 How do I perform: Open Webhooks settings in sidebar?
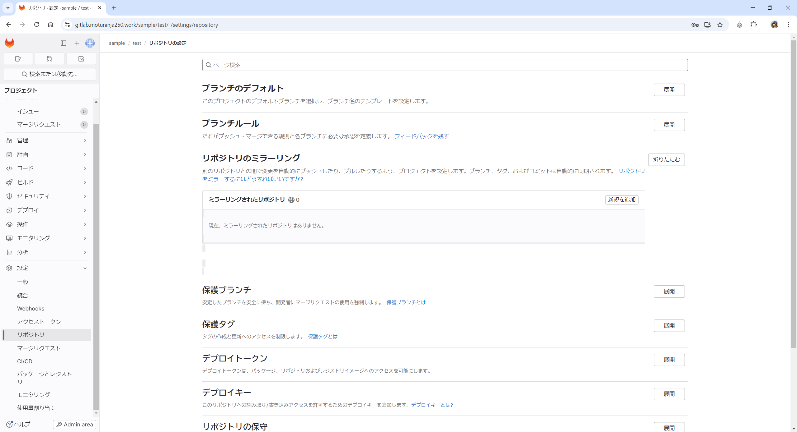pyautogui.click(x=31, y=309)
